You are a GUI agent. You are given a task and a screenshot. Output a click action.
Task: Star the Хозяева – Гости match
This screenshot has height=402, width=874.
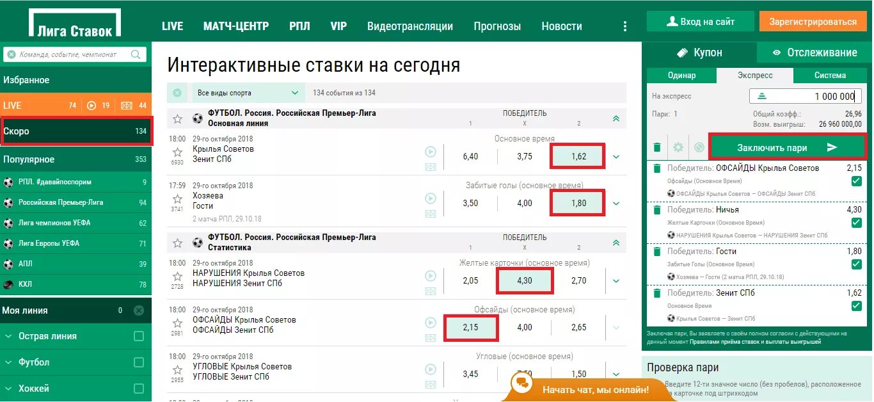(x=178, y=199)
